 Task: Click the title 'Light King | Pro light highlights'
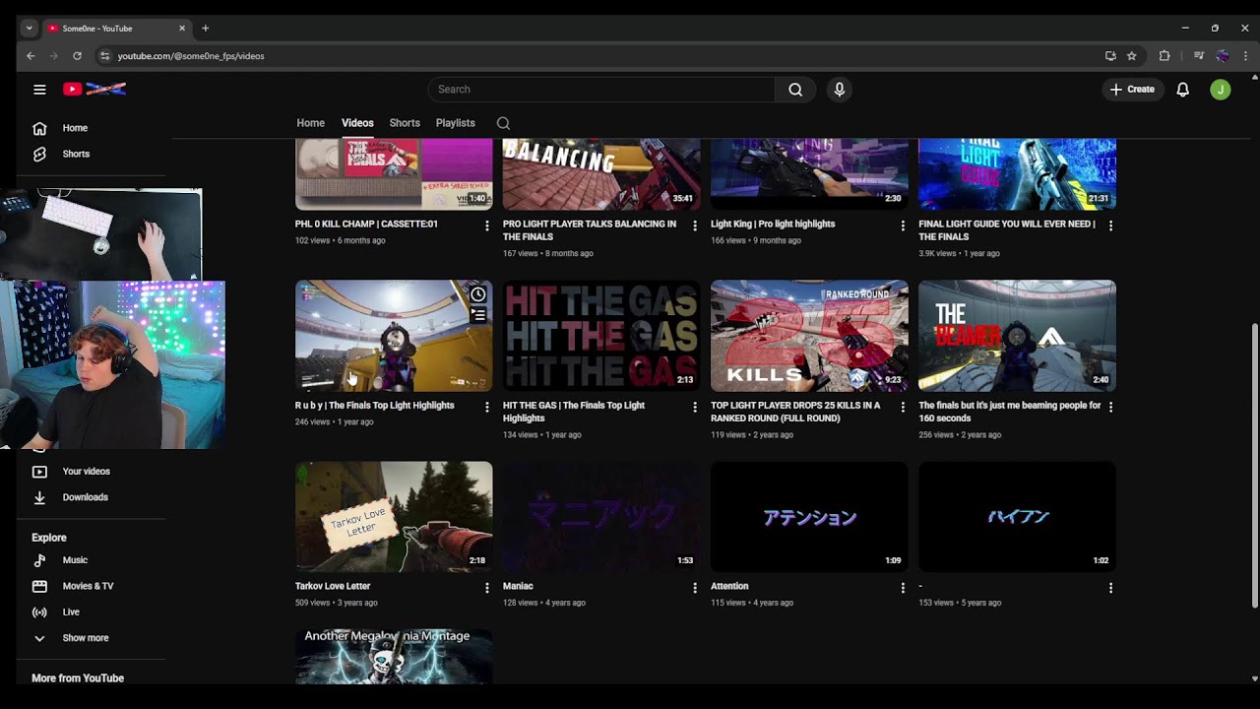click(773, 225)
